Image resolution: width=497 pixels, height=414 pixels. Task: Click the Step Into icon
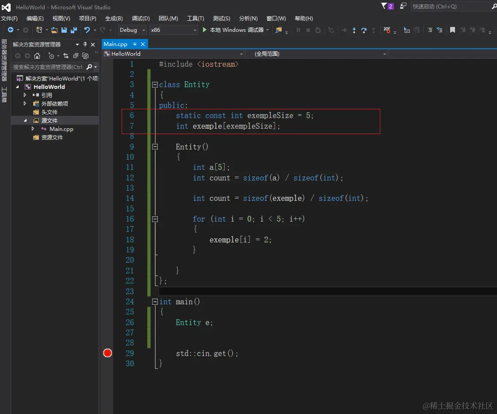pos(354,30)
